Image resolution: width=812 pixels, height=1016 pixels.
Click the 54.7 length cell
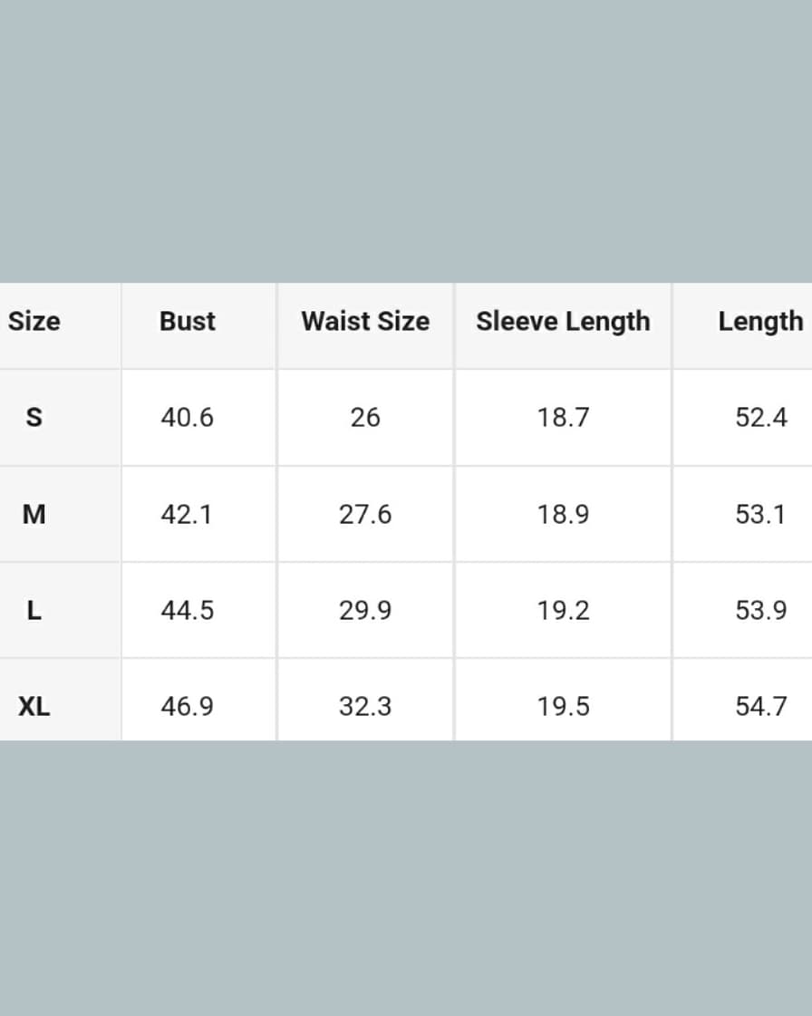pos(761,706)
